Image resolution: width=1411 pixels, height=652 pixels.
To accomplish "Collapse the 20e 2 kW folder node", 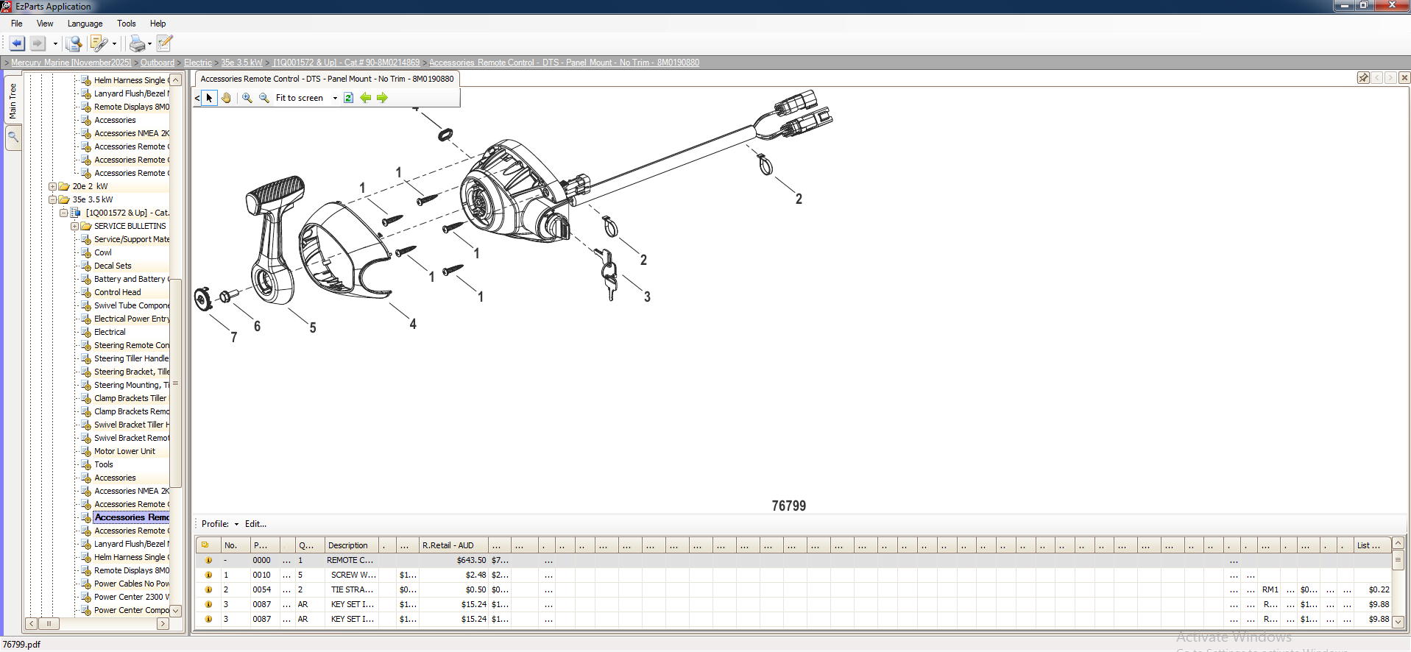I will click(x=53, y=186).
